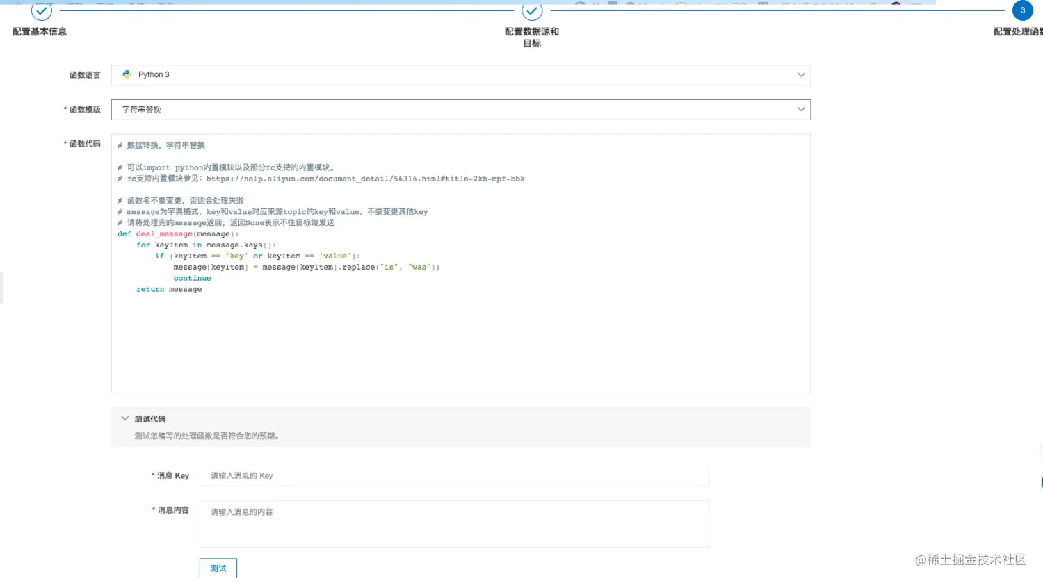1043x583 pixels.
Task: Click the checkmark icon for 配置基本信息 step
Action: point(42,10)
